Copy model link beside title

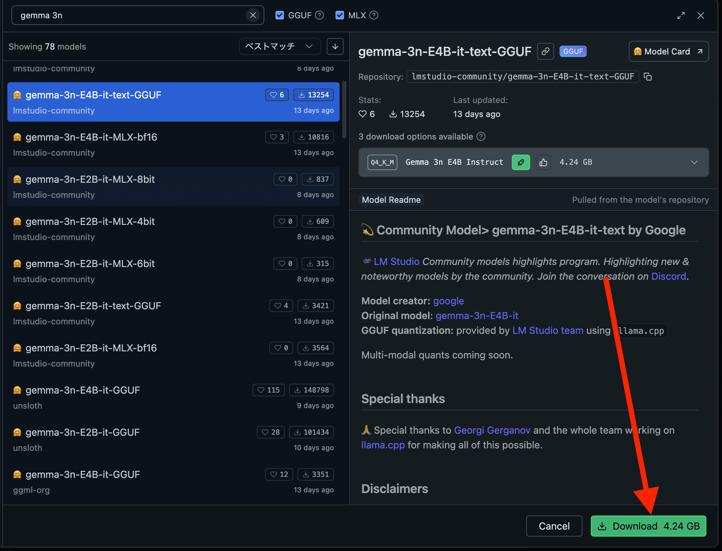click(545, 52)
